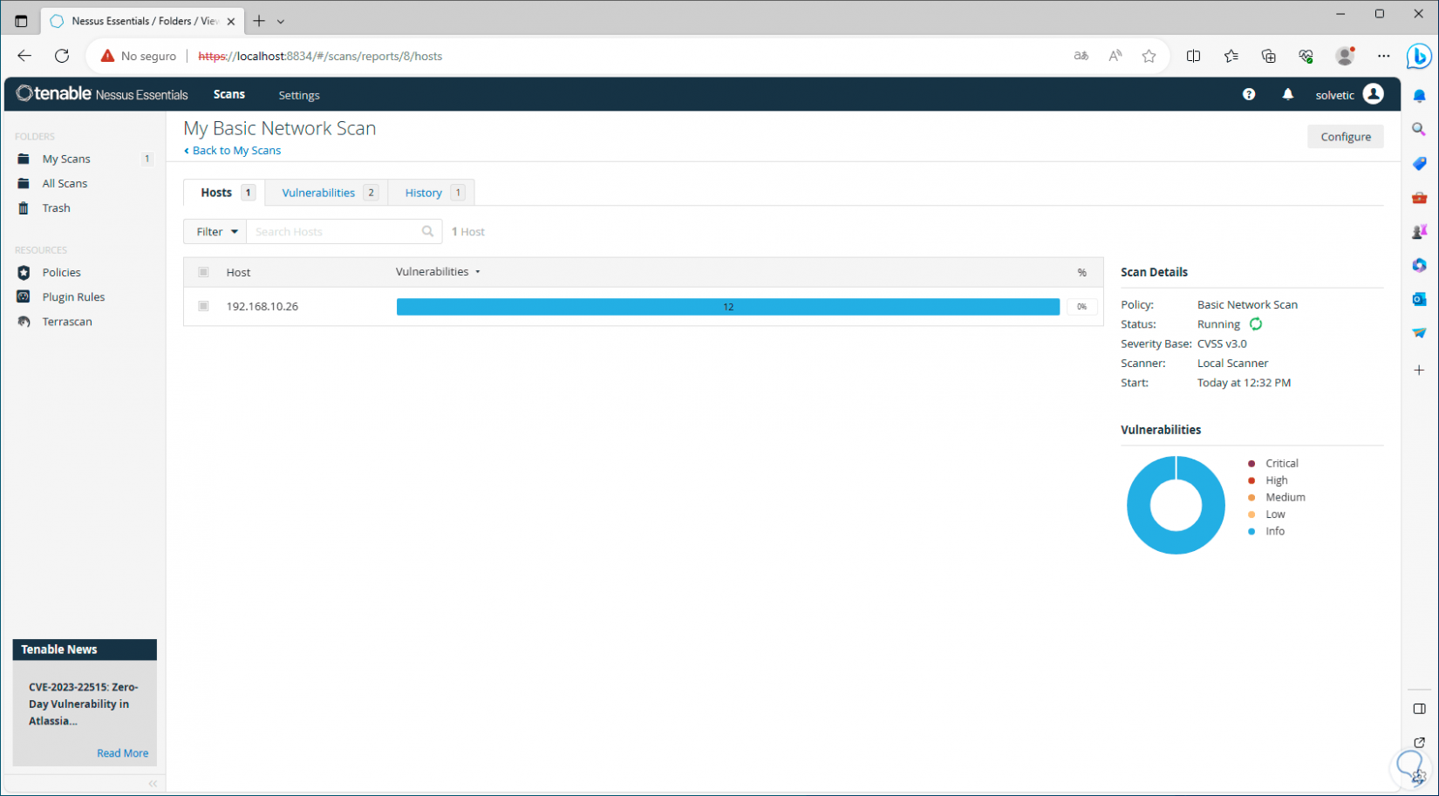Click the Edge sidebar search icon
This screenshot has width=1439, height=796.
[x=1419, y=129]
